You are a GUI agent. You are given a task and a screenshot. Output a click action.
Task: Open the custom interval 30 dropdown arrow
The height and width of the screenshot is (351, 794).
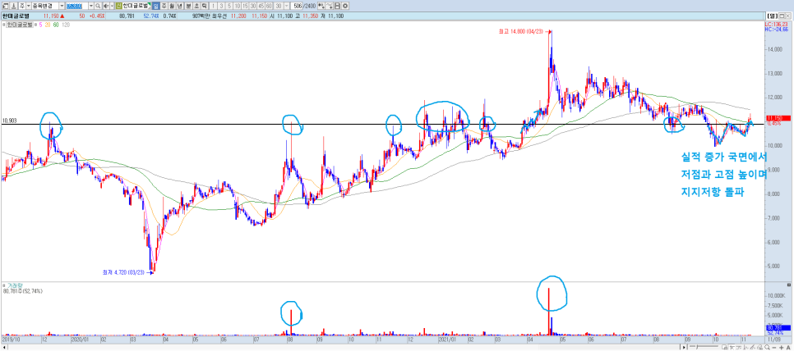pos(287,6)
